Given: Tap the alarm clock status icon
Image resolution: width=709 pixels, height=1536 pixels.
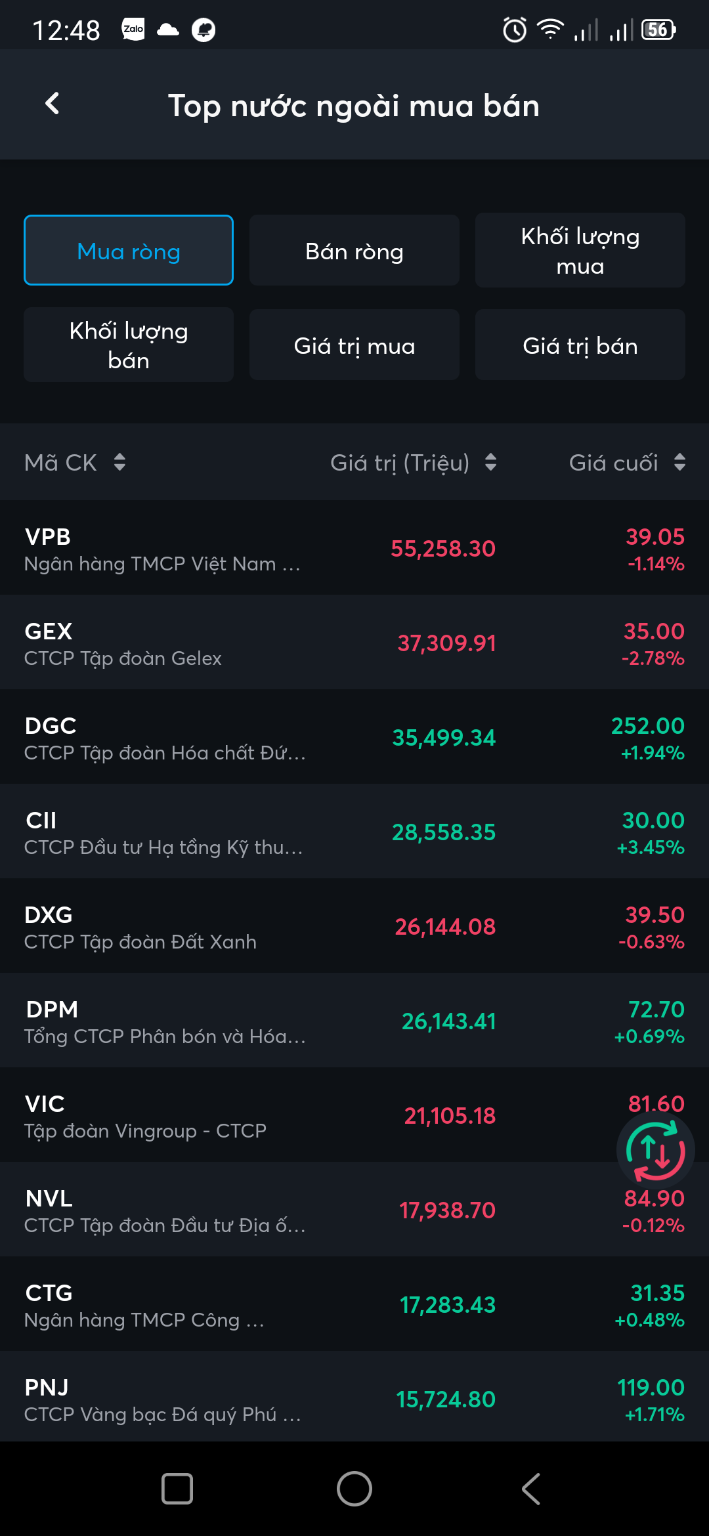Looking at the screenshot, I should tap(515, 30).
